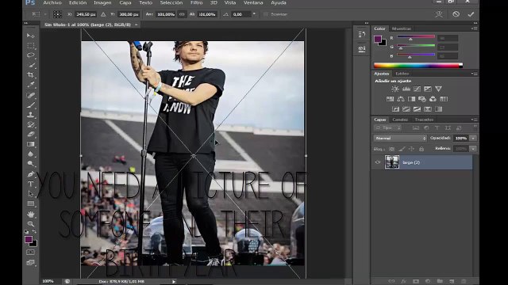Switch to the Muestras tab
Viewport: 508px width, 285px height.
pos(401,28)
